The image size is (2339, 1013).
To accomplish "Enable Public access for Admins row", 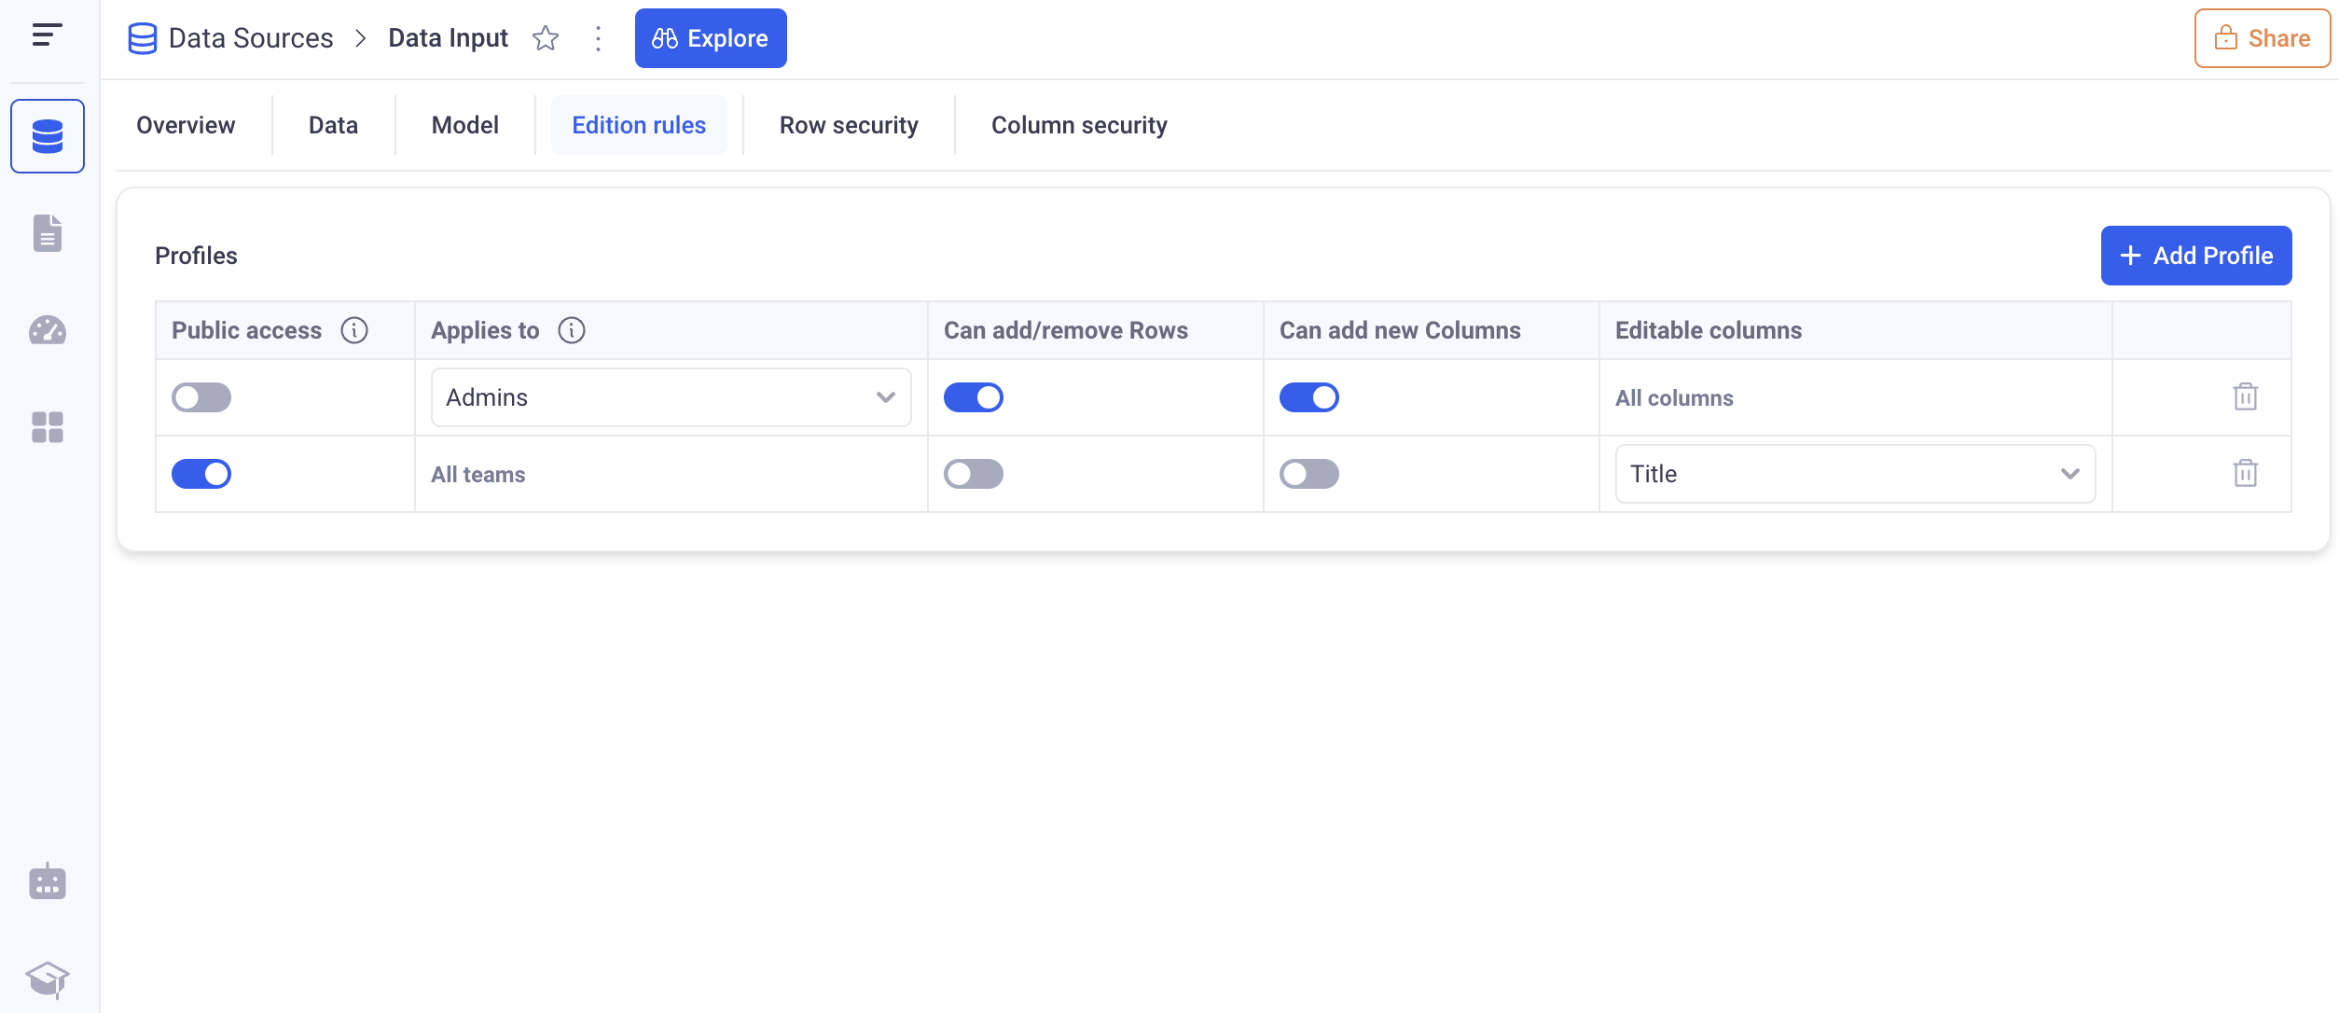I will click(x=201, y=397).
